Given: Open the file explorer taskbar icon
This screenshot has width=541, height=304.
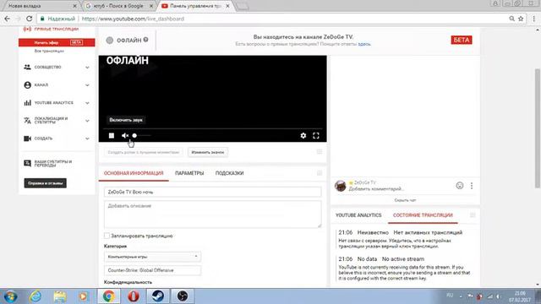Looking at the screenshot, I should click(60, 296).
